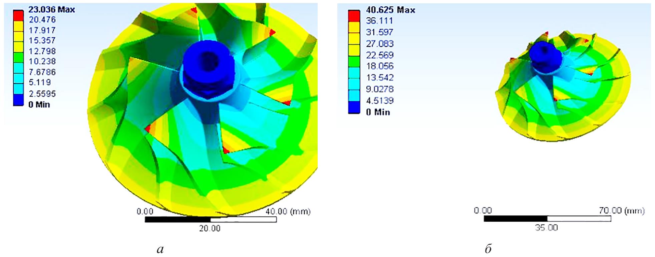
Task: Click the 35.00 scale bar midpoint label
Action: point(546,228)
